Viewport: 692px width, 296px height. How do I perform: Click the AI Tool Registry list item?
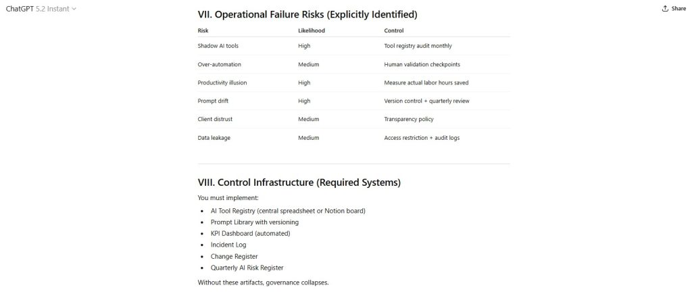point(288,211)
